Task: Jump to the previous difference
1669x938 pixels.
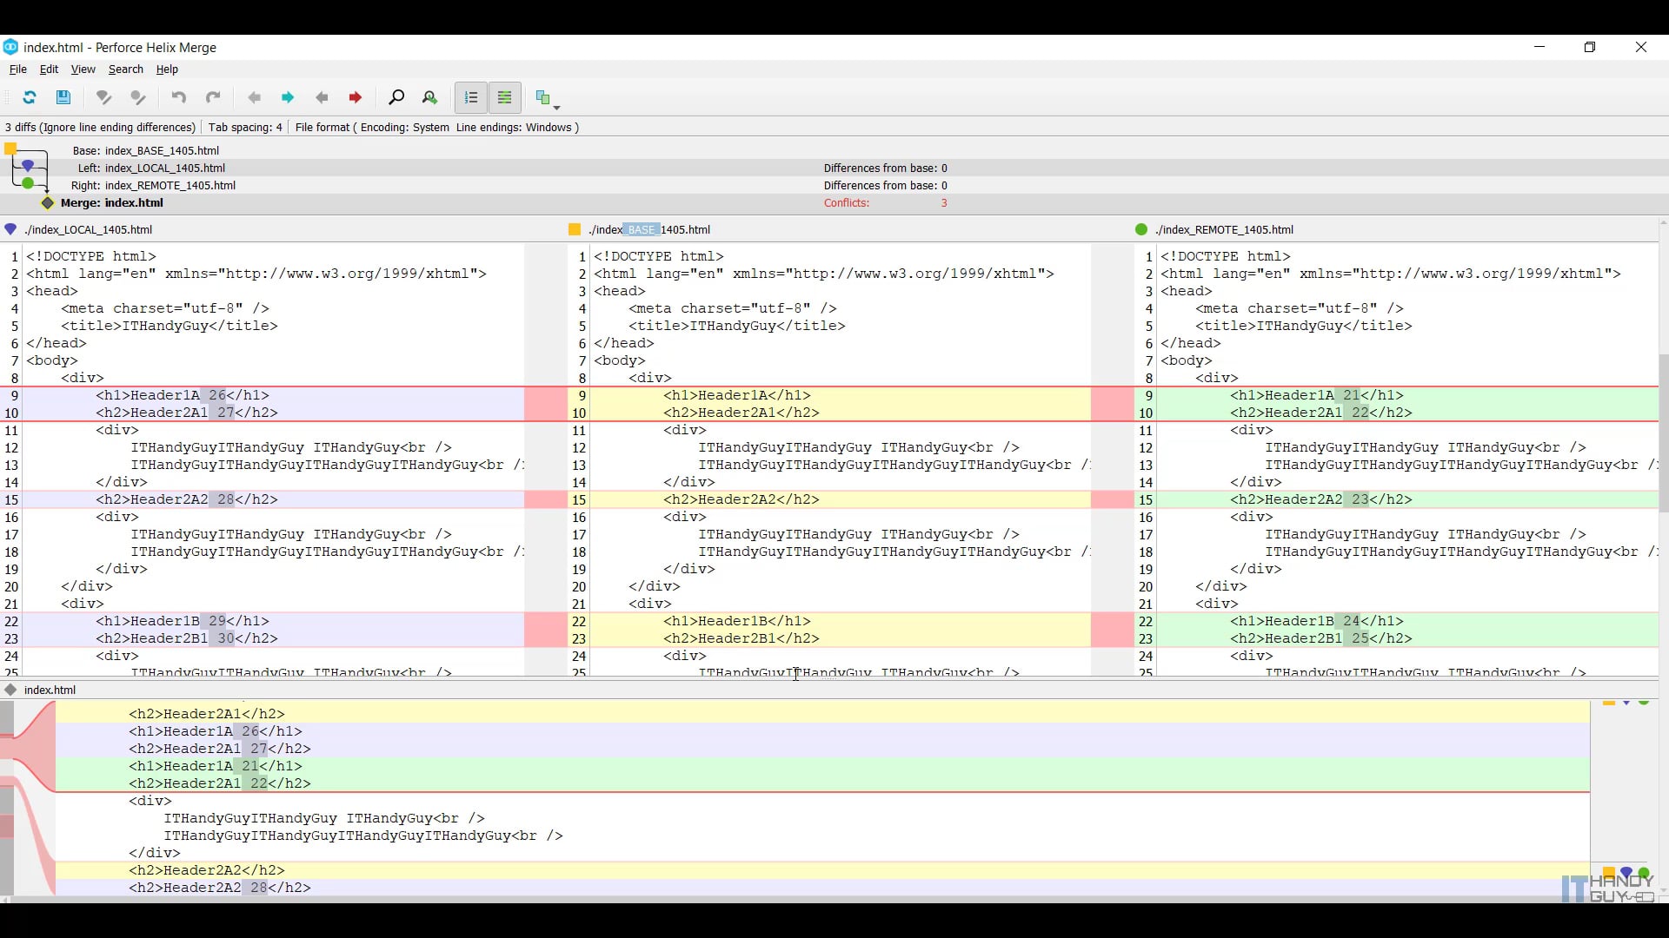Action: pos(254,97)
